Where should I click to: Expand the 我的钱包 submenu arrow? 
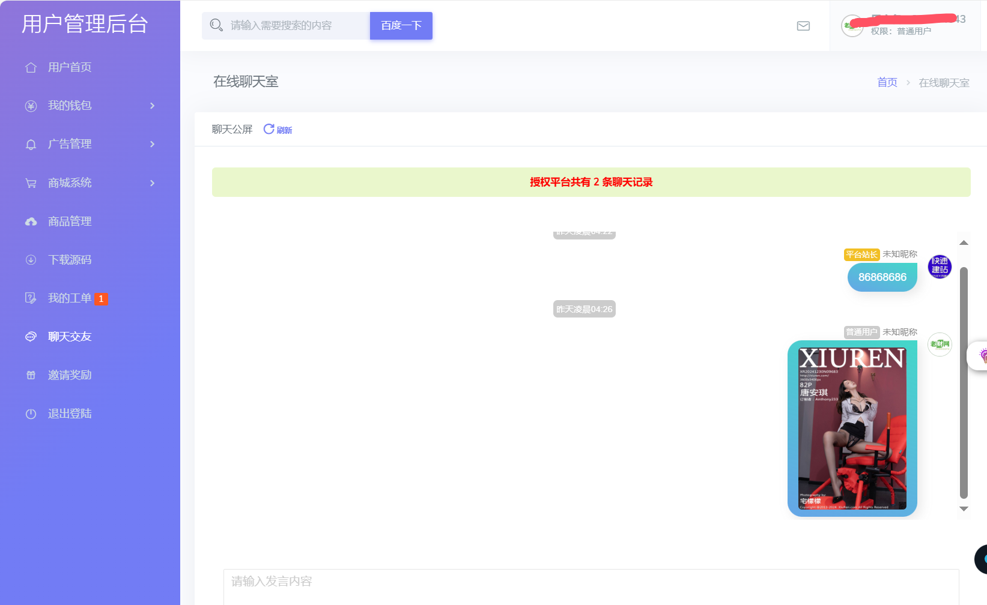153,106
